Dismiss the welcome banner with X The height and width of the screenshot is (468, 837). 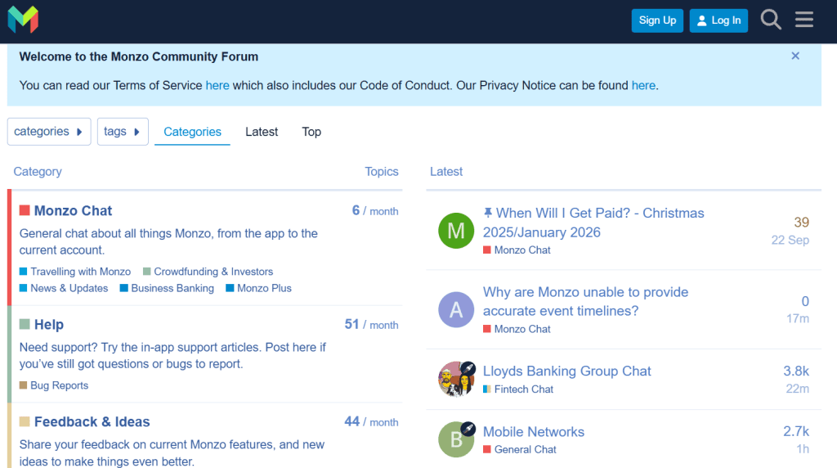[795, 56]
